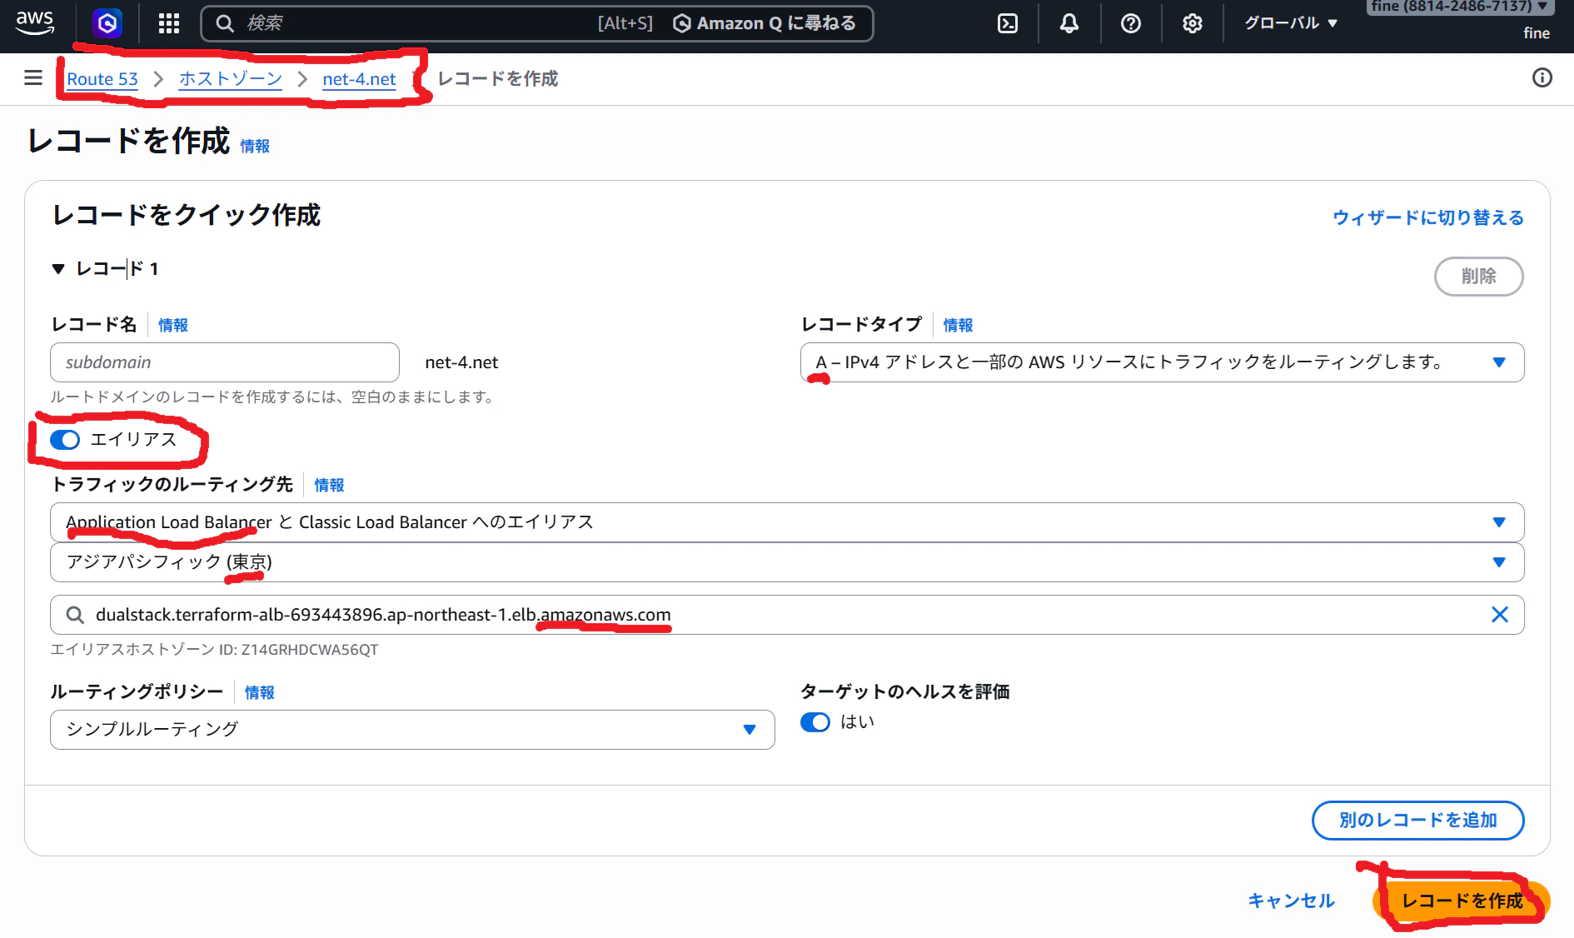Click the 削除 button
1574x938 pixels.
point(1479,277)
